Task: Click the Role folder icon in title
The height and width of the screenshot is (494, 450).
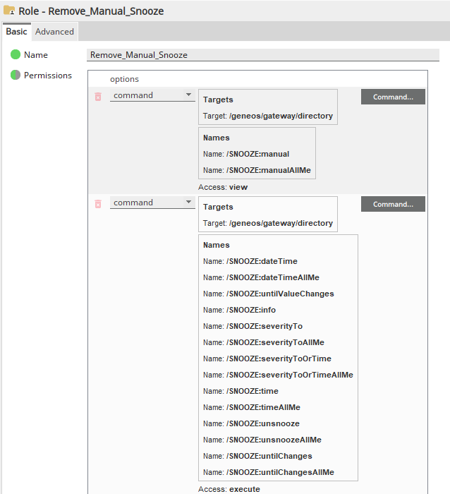Action: (x=9, y=11)
